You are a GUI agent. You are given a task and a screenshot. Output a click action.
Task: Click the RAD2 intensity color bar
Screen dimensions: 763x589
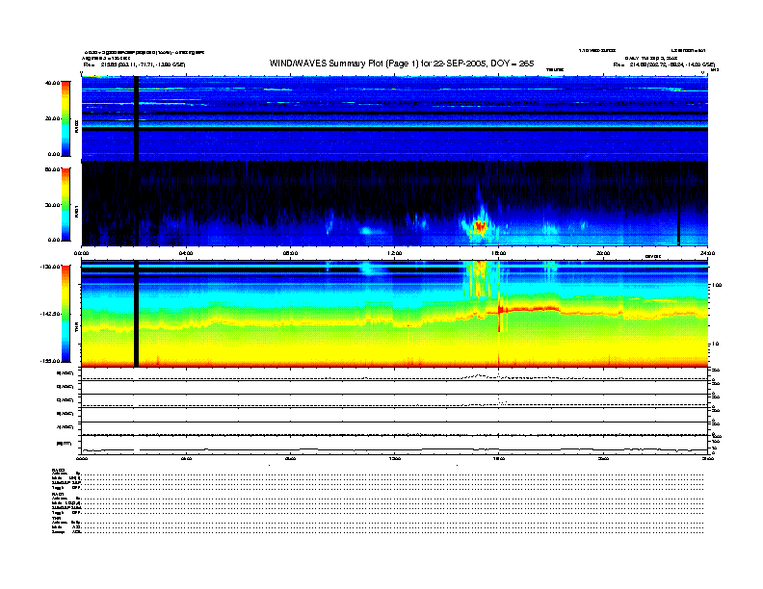pyautogui.click(x=66, y=118)
